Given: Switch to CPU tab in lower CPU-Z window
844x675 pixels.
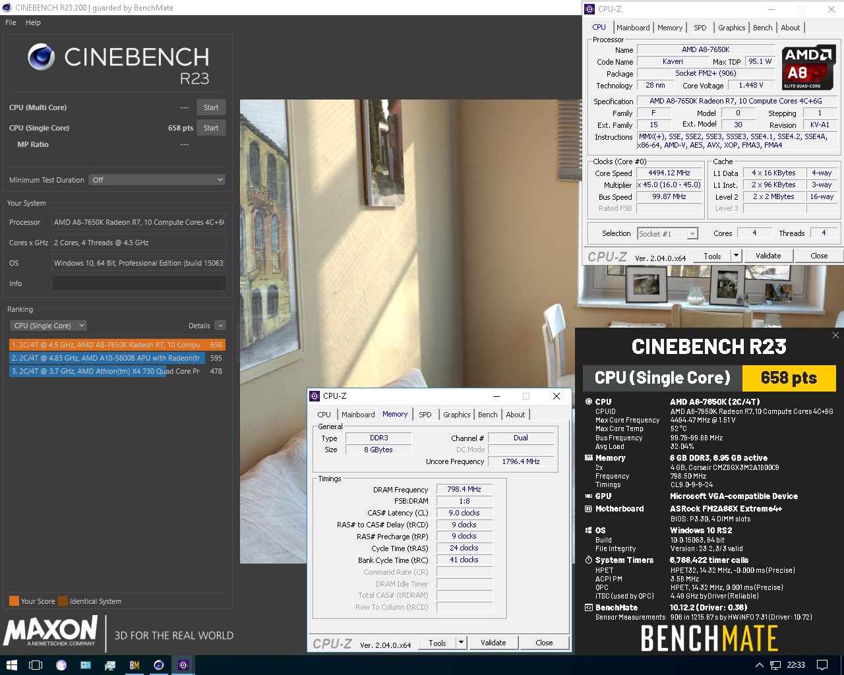Looking at the screenshot, I should (x=324, y=415).
